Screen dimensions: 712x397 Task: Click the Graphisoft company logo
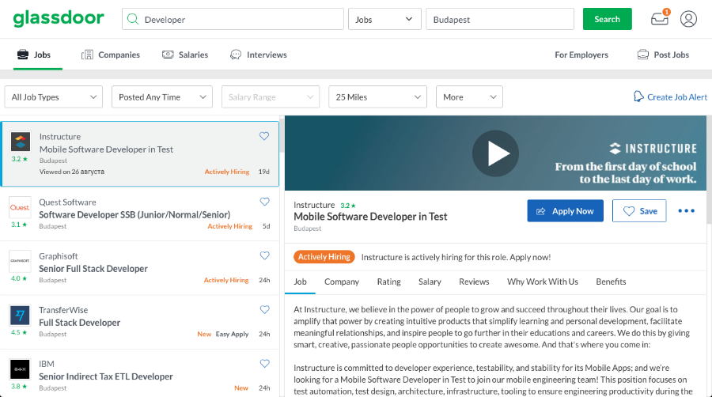tap(20, 261)
